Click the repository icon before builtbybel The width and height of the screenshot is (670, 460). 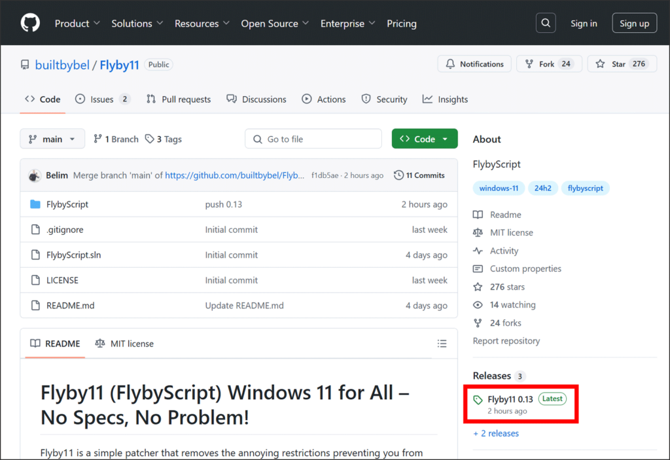pyautogui.click(x=26, y=65)
